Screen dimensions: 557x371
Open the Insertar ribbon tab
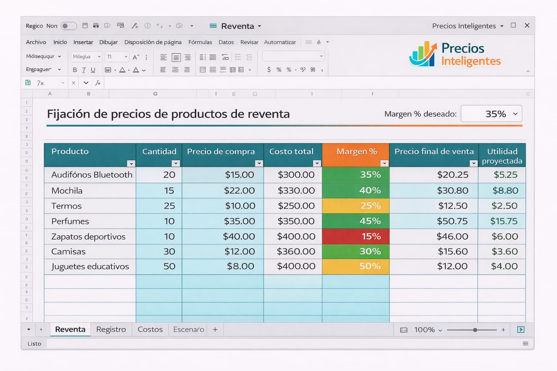point(83,42)
